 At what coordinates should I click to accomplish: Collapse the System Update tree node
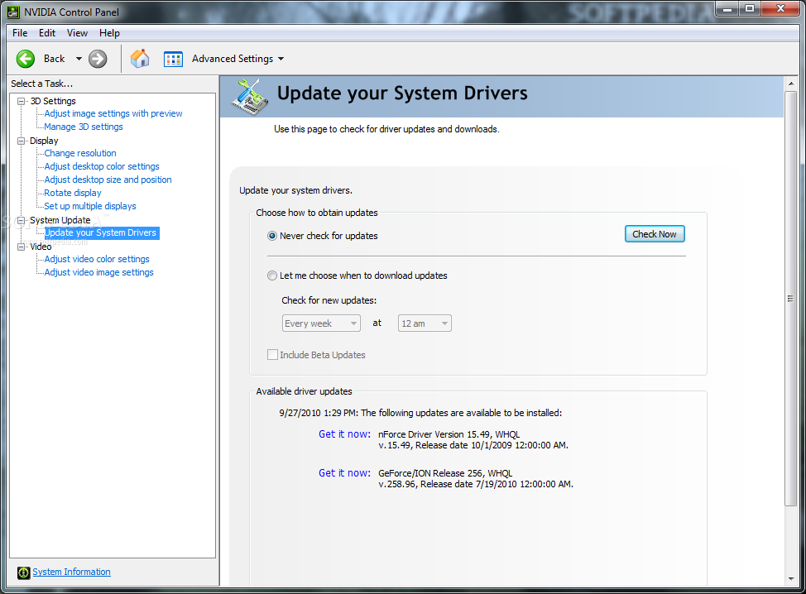point(21,220)
